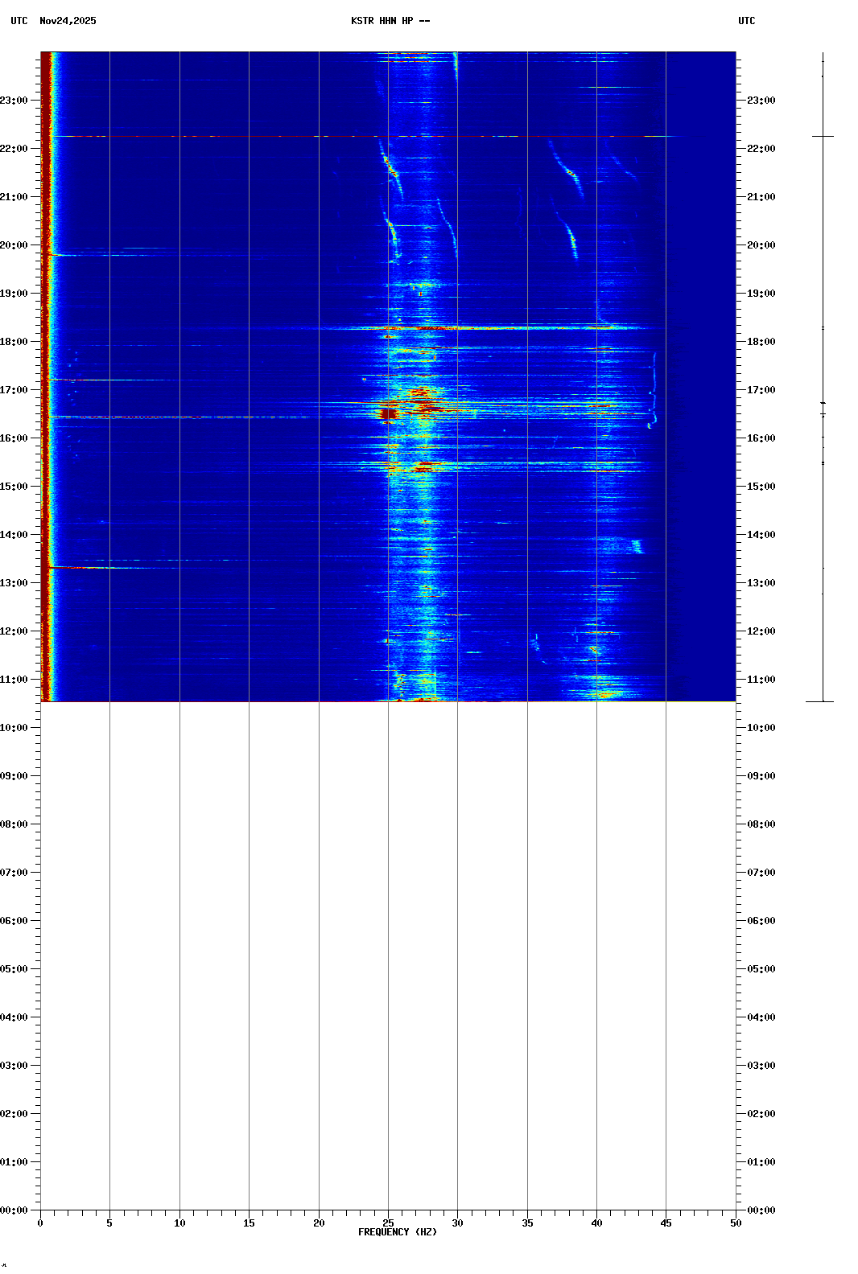Viewport: 858px width, 1274px height.
Task: Click the 15 tick label on frequency axis
Action: [x=249, y=1223]
